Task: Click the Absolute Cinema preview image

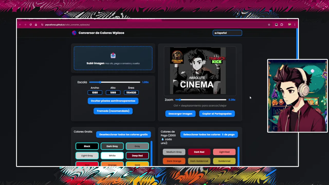Action: tap(198, 71)
